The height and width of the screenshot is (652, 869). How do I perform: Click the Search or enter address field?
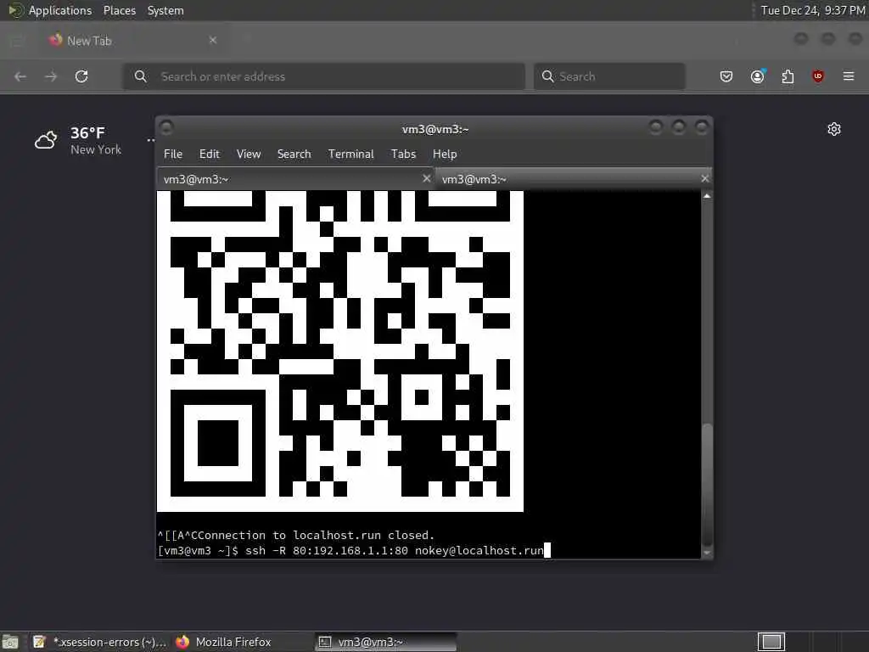(323, 76)
